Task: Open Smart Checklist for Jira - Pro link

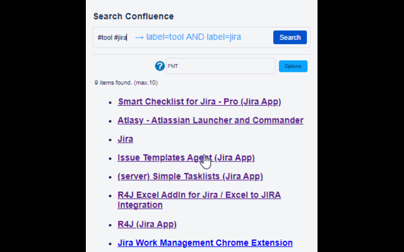Action: click(x=199, y=101)
